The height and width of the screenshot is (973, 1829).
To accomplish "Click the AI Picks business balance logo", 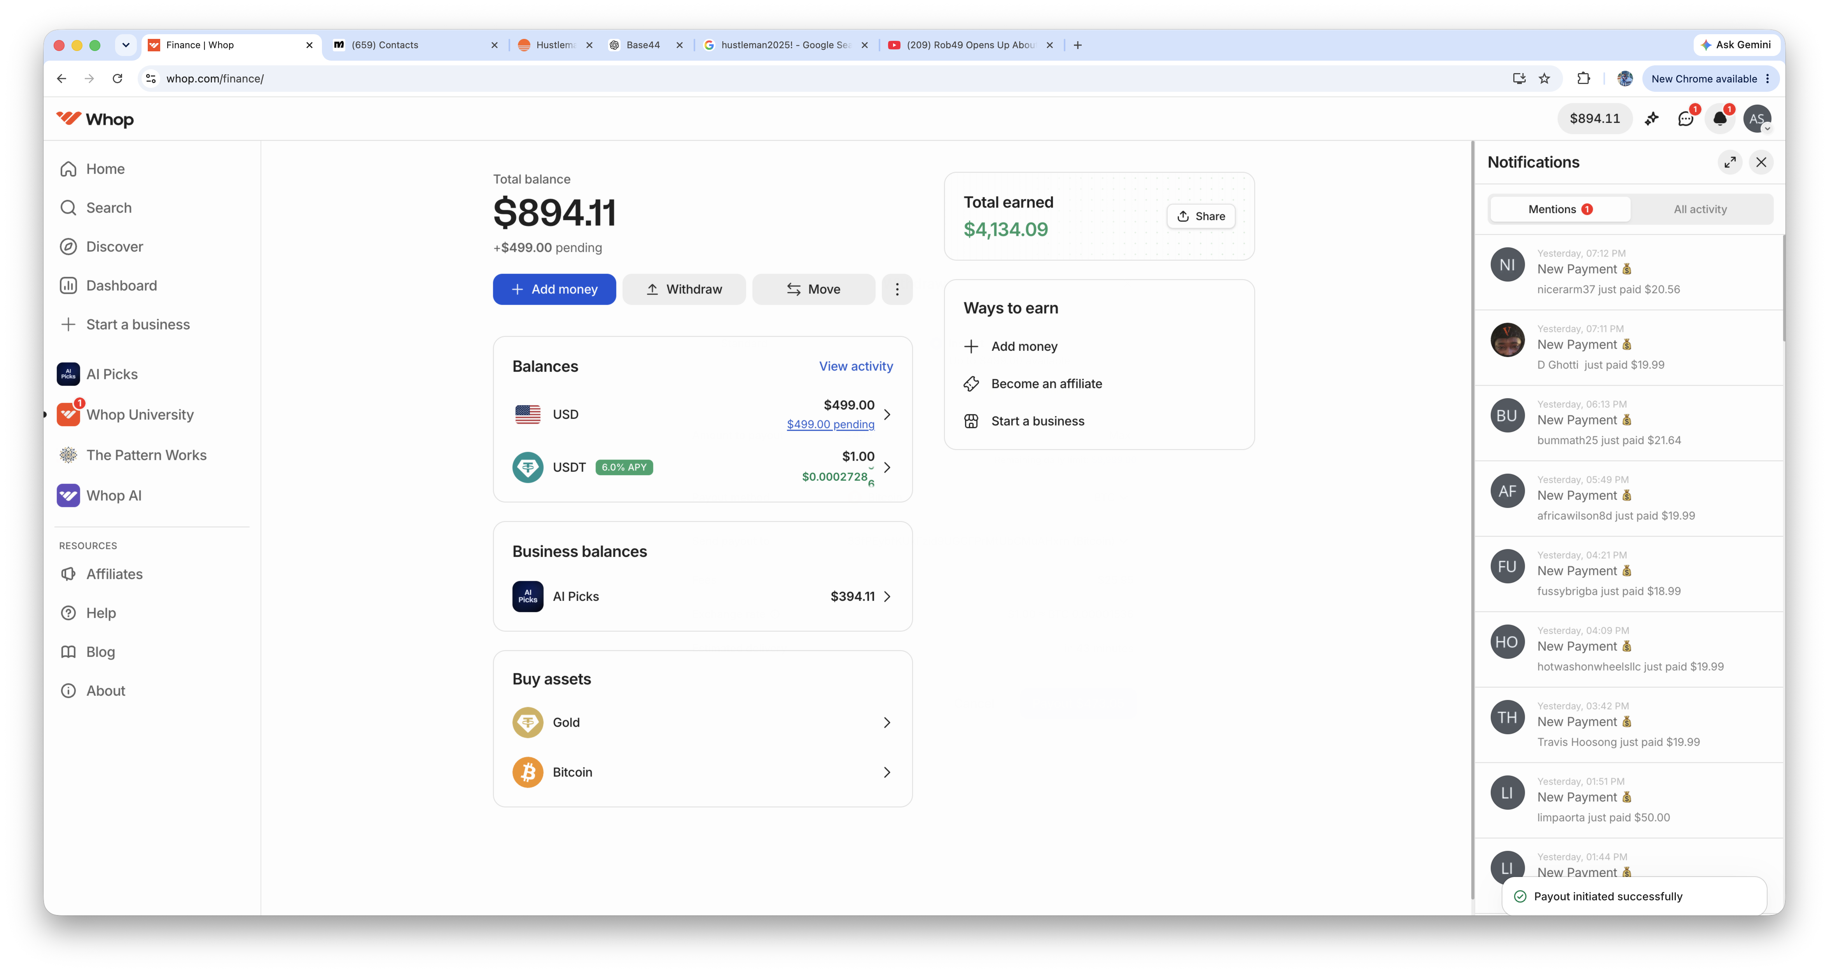I will tap(528, 597).
